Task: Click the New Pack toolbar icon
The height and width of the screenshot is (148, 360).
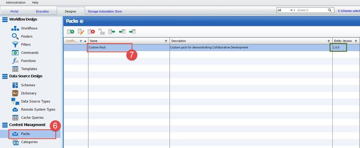Action: click(x=71, y=32)
